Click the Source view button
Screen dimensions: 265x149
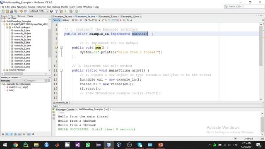click(x=57, y=20)
